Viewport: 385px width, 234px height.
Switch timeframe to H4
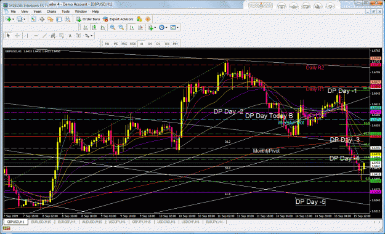coord(150,44)
